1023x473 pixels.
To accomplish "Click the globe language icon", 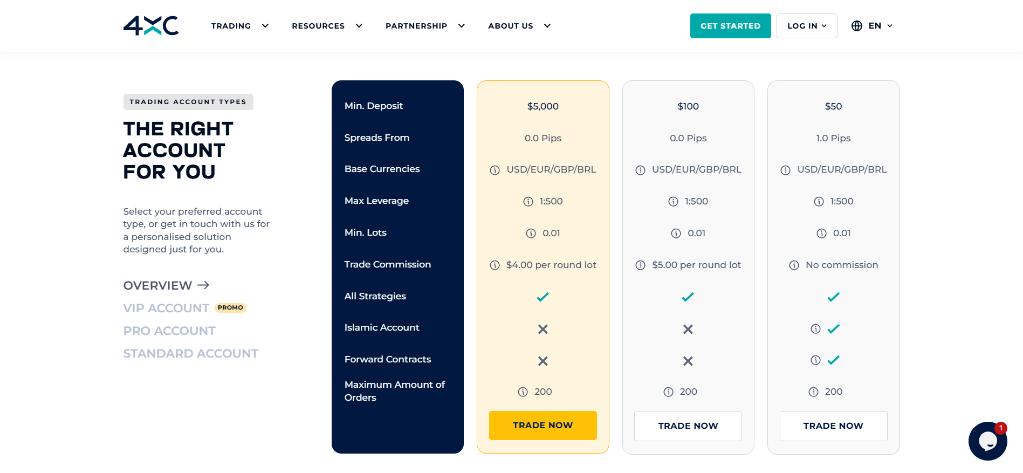I will (856, 26).
